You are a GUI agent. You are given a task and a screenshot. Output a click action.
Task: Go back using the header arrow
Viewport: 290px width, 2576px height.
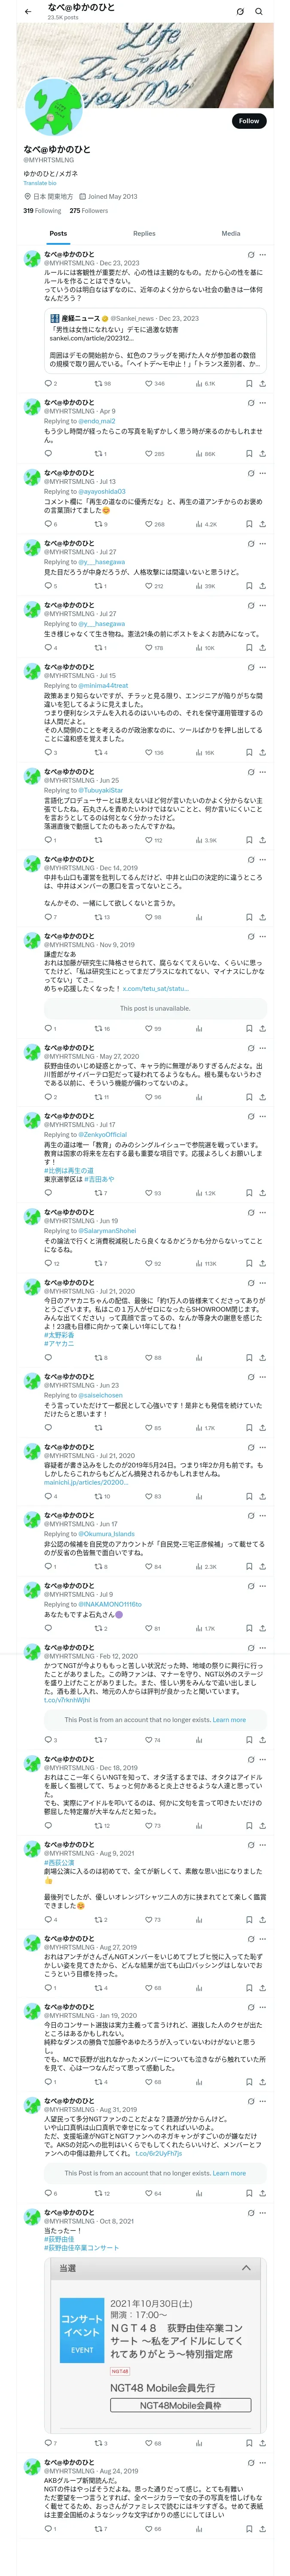click(x=27, y=12)
